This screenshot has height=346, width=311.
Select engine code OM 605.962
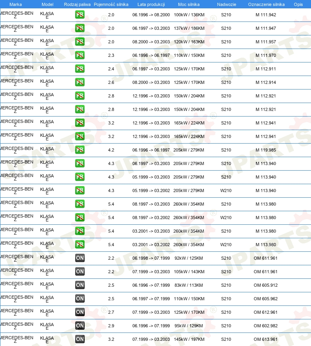point(266,299)
